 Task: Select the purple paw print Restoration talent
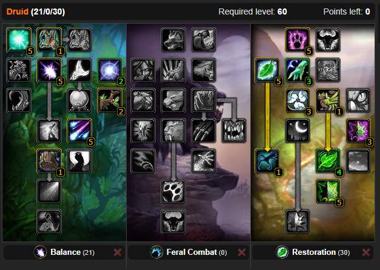(298, 40)
